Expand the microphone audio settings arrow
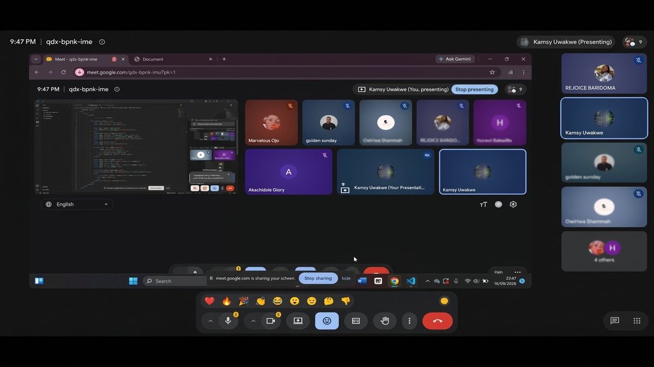Viewport: 654px width, 367px height. (210, 321)
